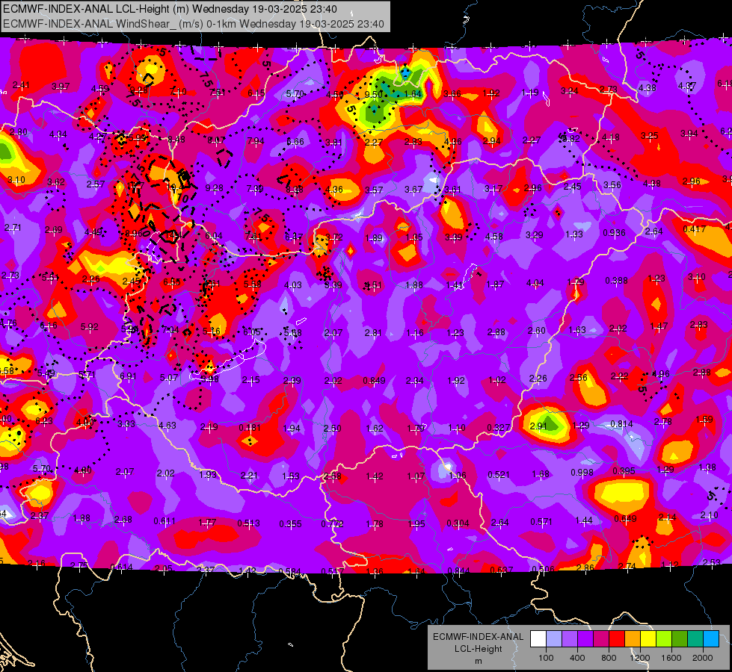732x672 pixels.
Task: Click the legend title LCL-Height
Action: pyautogui.click(x=478, y=649)
